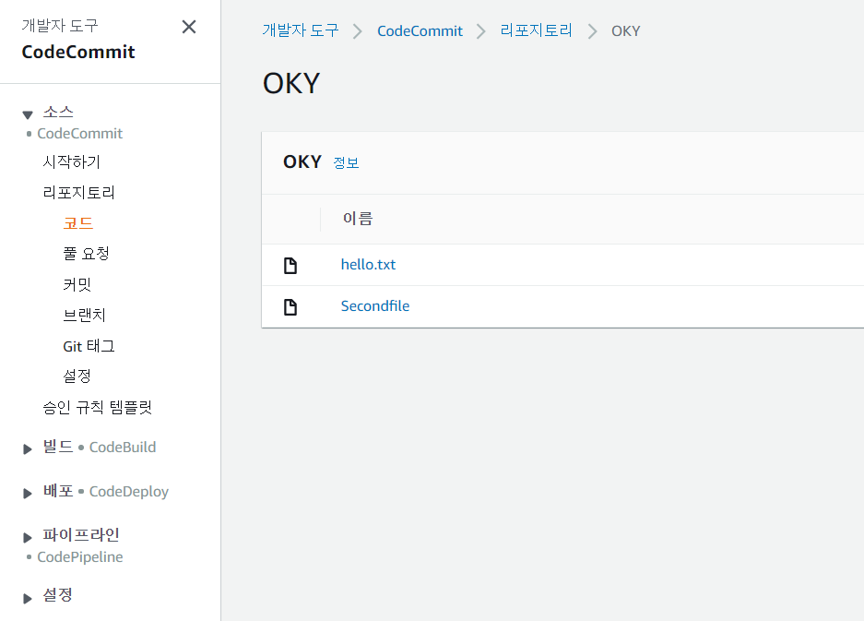Click the CodePipeline label in sidebar
The width and height of the screenshot is (864, 621).
[80, 557]
